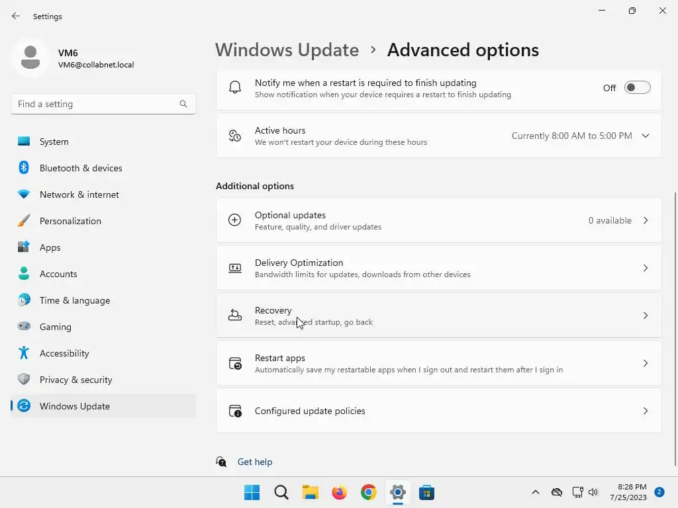The width and height of the screenshot is (678, 508).
Task: Select Accounts in the sidebar
Action: (x=103, y=273)
